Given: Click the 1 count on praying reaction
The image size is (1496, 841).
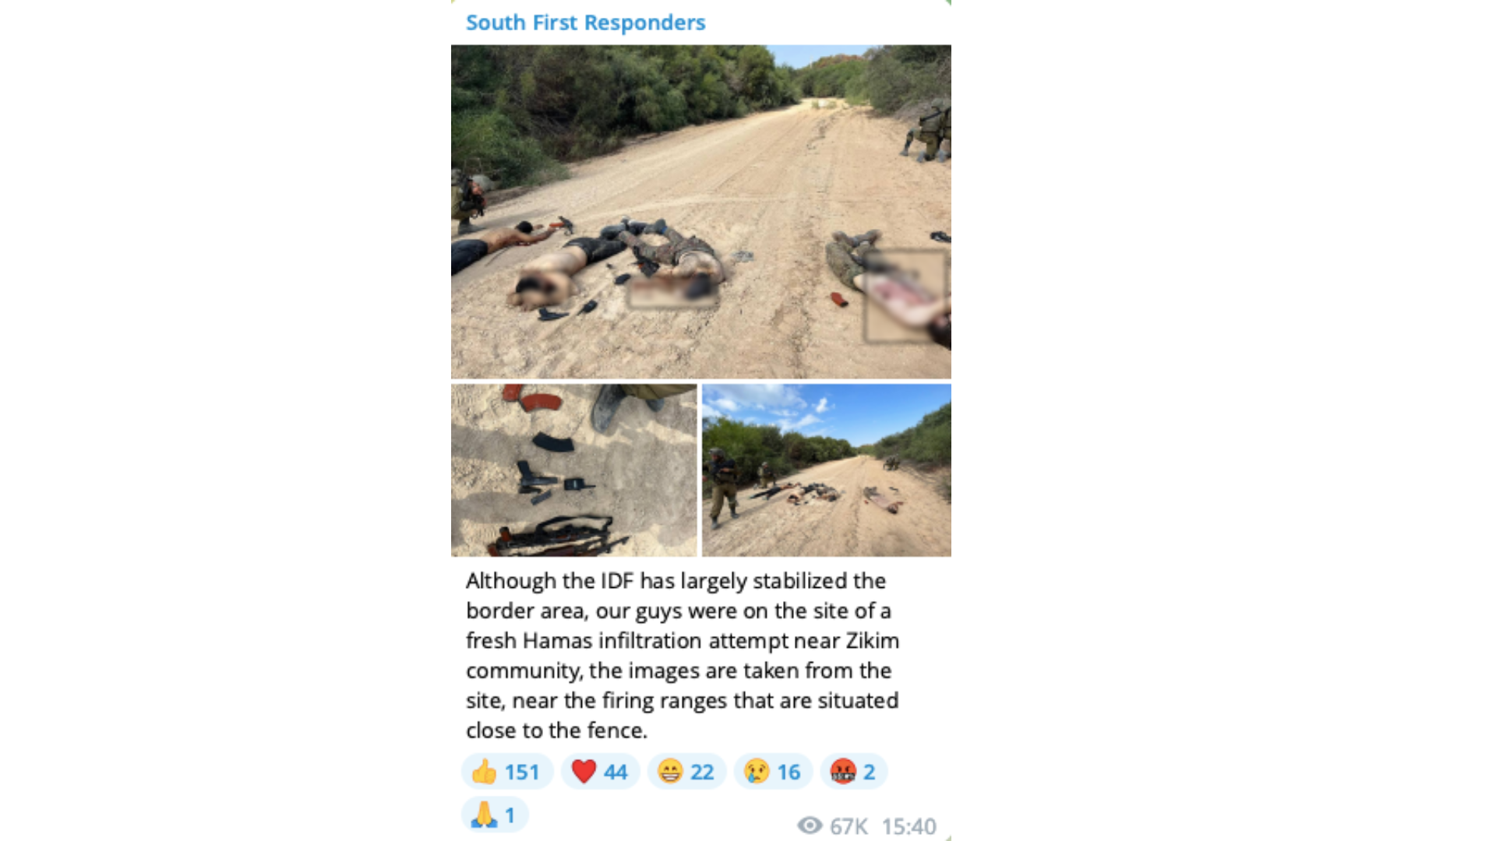Looking at the screenshot, I should point(510,815).
